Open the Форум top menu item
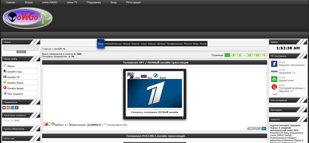The height and width of the screenshot is (143, 309). [x=29, y=3]
